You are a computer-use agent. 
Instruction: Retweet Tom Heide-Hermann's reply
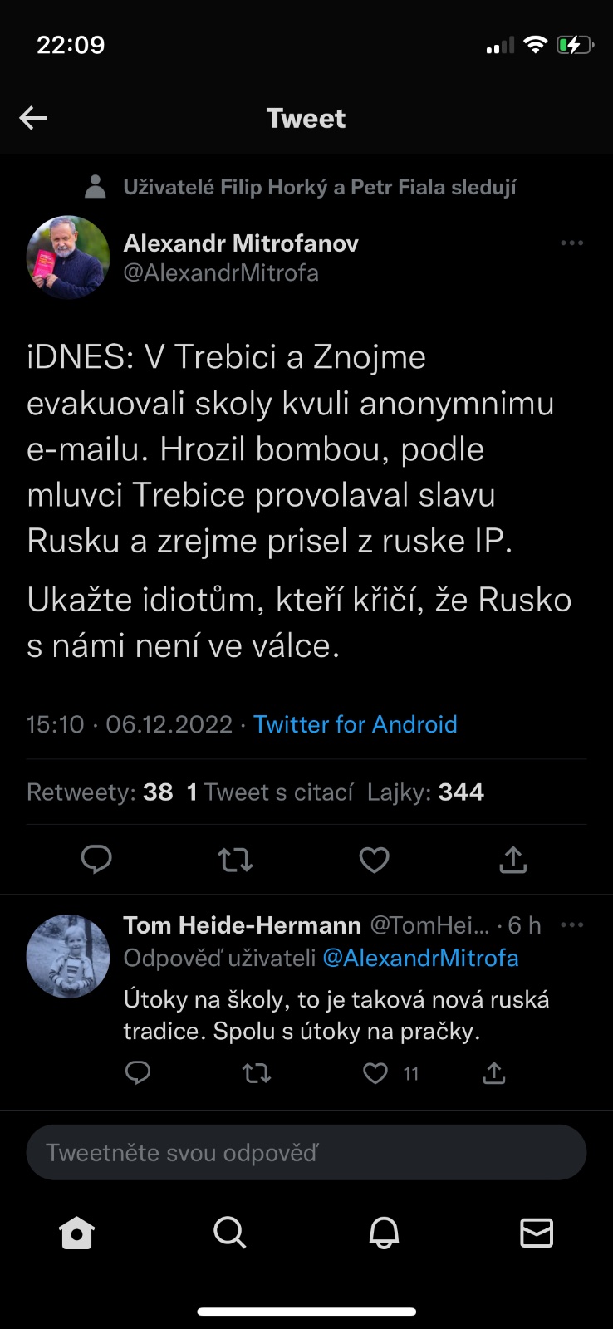coord(257,1074)
